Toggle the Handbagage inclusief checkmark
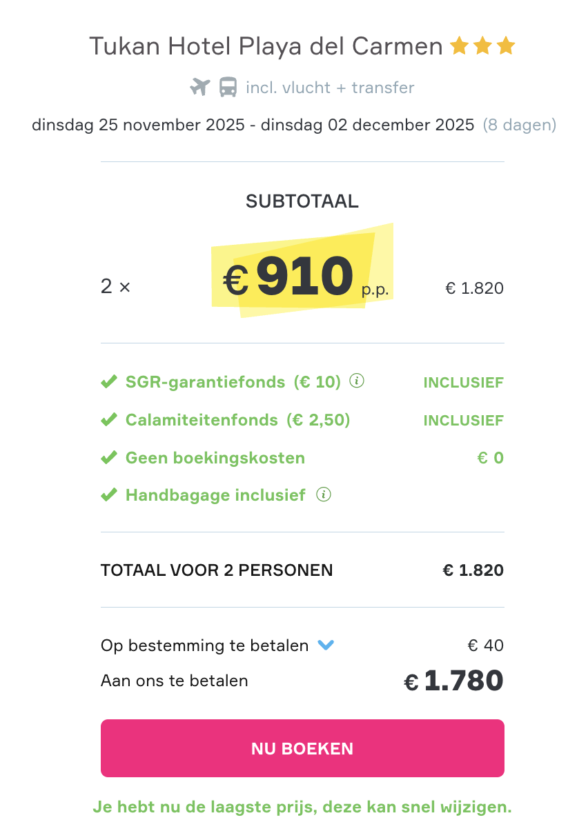Viewport: 588px width, 840px height. coord(110,494)
